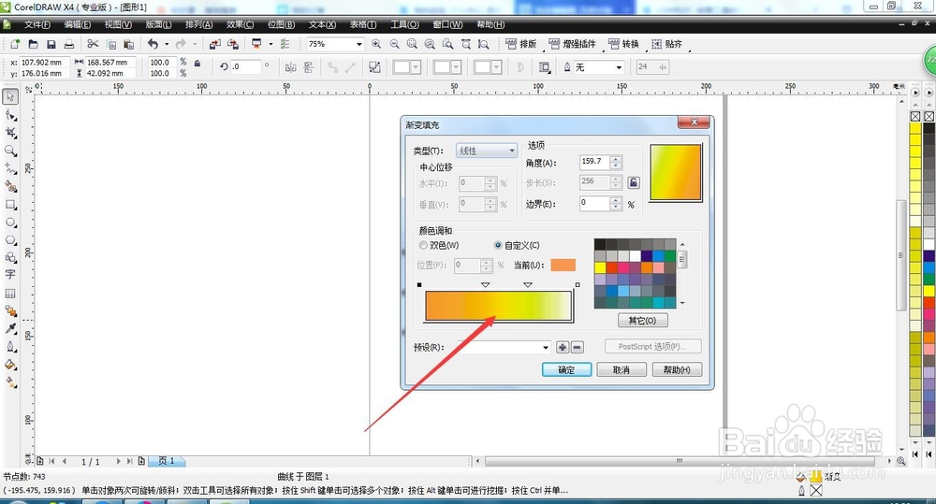
Task: Click the add preset plus button
Action: [563, 347]
